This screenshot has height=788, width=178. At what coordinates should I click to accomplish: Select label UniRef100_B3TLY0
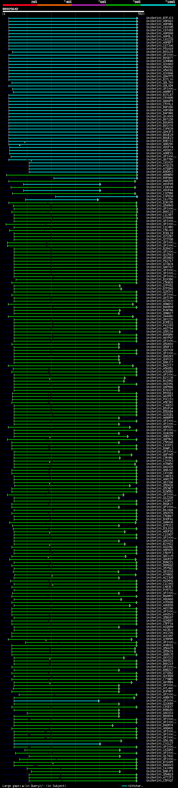[160, 80]
